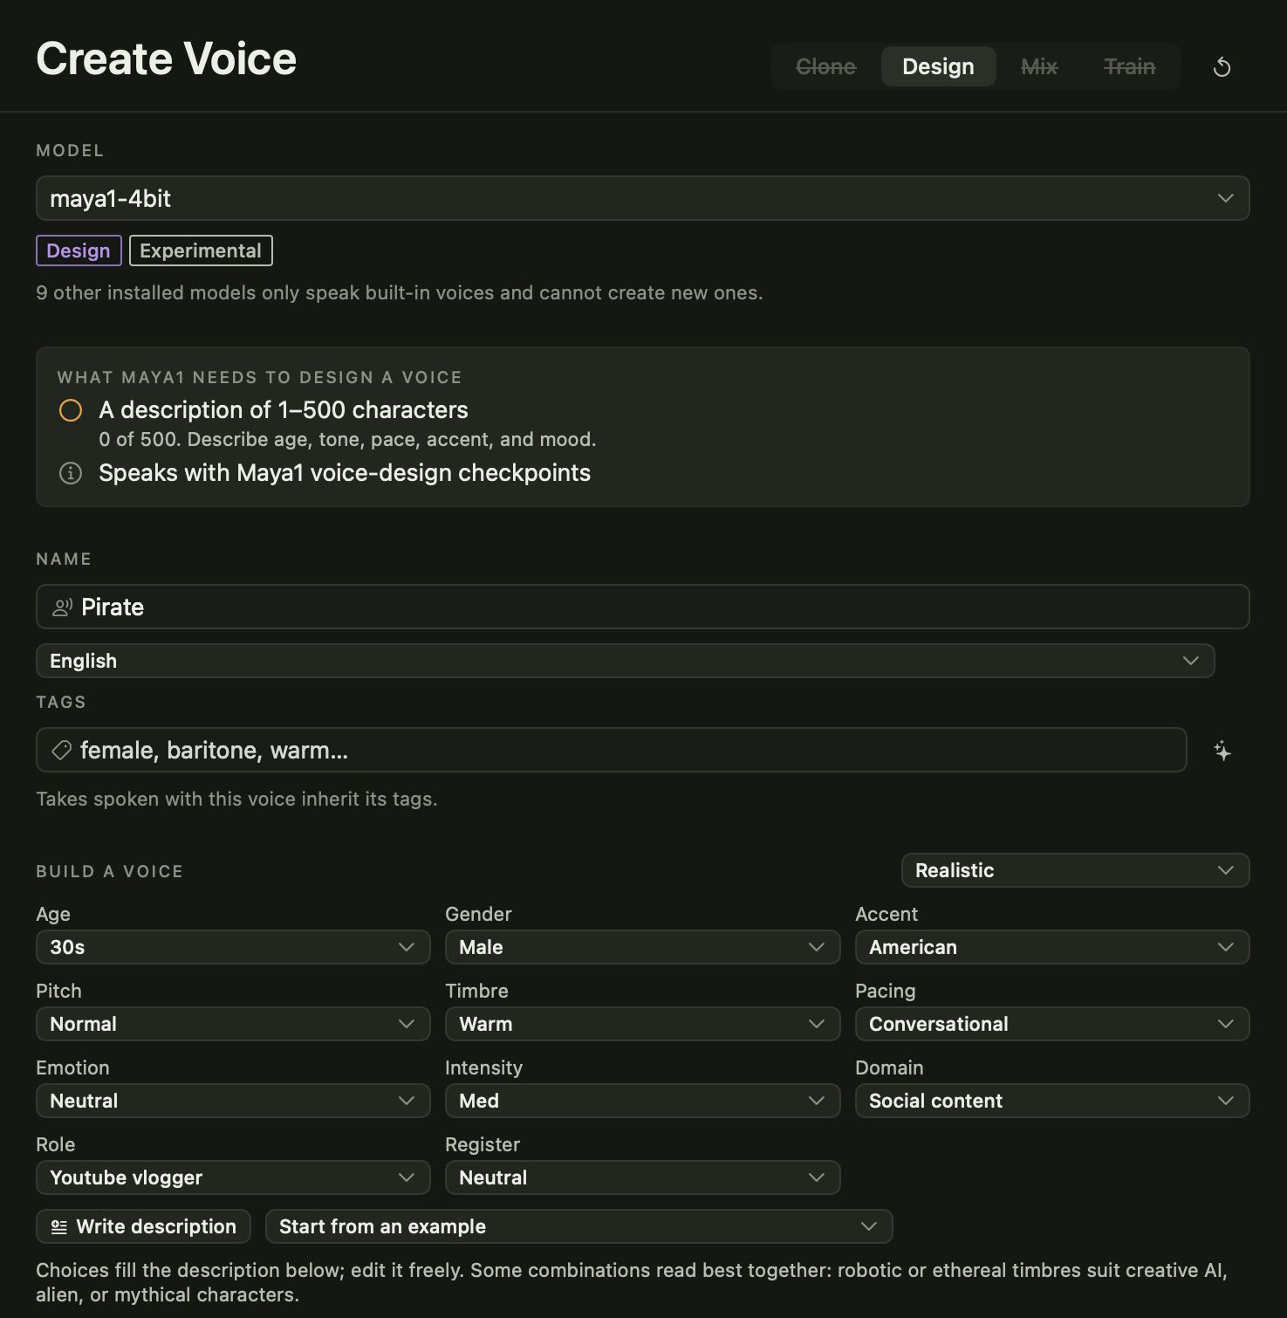Switch to the Mix tab

(x=1039, y=67)
